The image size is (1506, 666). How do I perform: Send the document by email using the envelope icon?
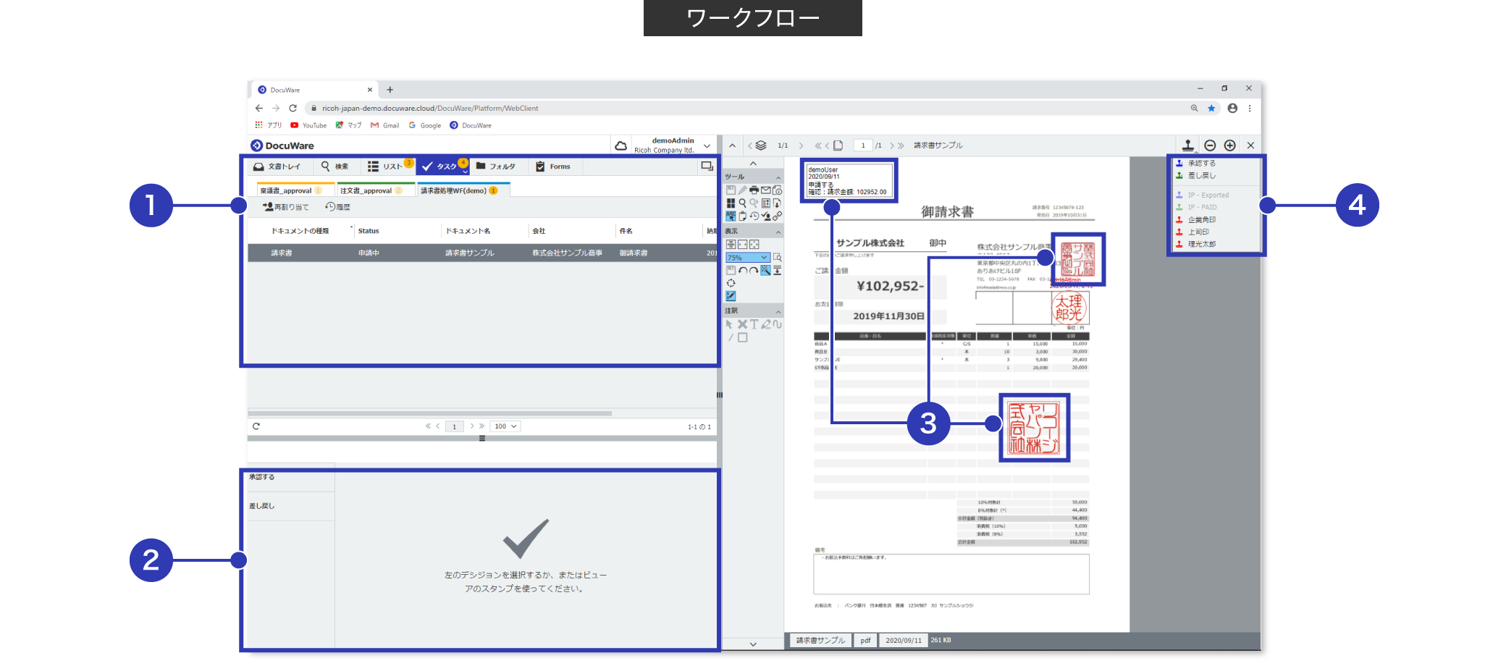click(765, 190)
